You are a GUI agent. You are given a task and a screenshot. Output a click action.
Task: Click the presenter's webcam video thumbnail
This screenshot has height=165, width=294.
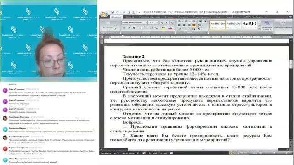[x=49, y=41]
